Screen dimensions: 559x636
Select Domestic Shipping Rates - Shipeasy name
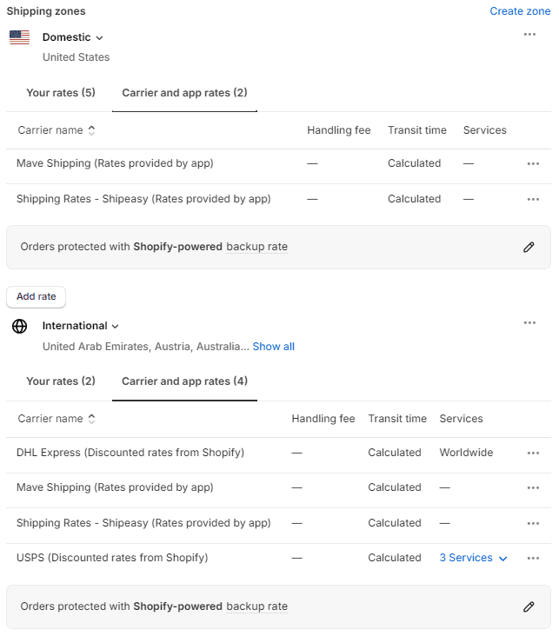click(x=143, y=199)
